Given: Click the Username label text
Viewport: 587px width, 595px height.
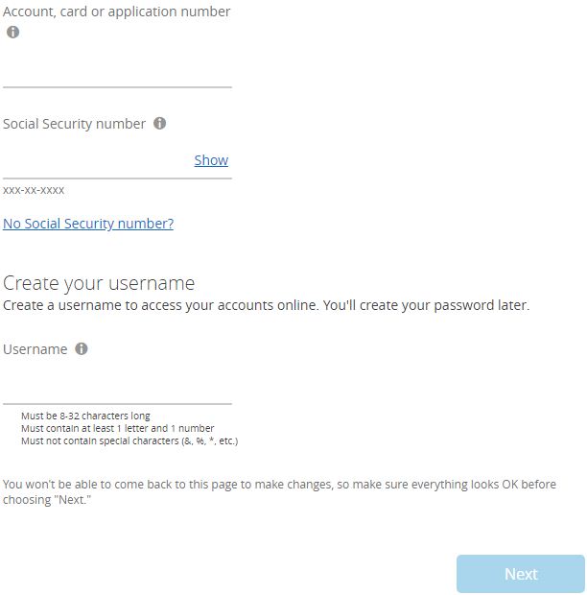Looking at the screenshot, I should 35,349.
